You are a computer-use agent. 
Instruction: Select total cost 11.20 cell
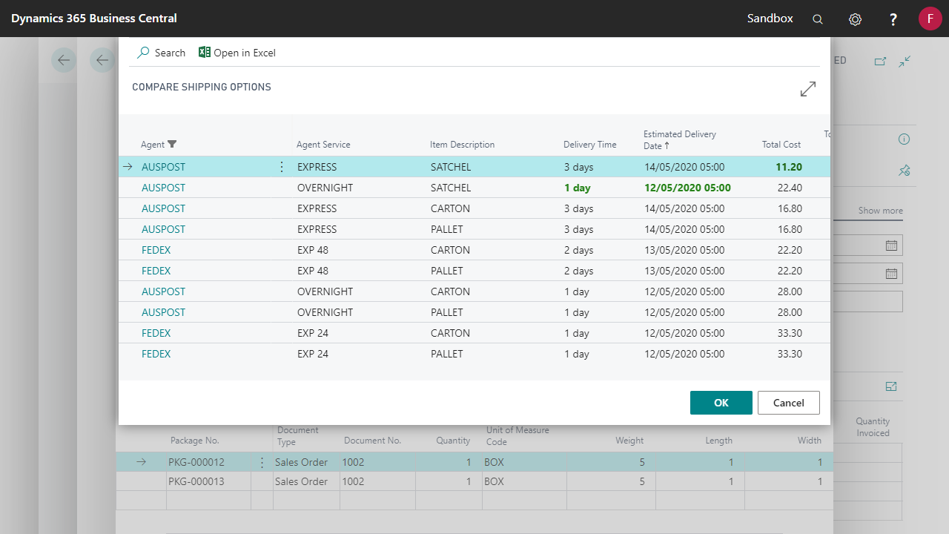789,167
